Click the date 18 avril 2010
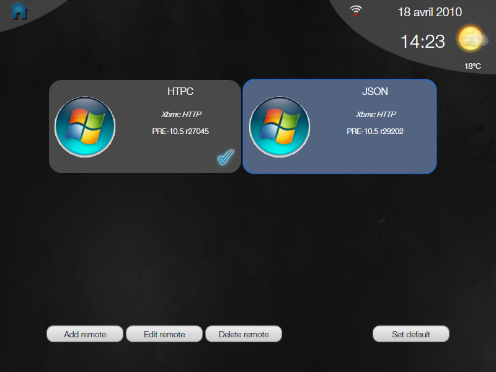The image size is (496, 372). coord(430,12)
